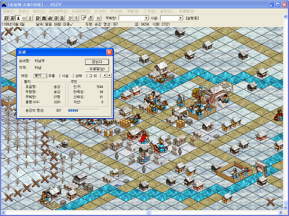Select the helmeted spearman in map center
This screenshot has width=289, height=216.
180,101
